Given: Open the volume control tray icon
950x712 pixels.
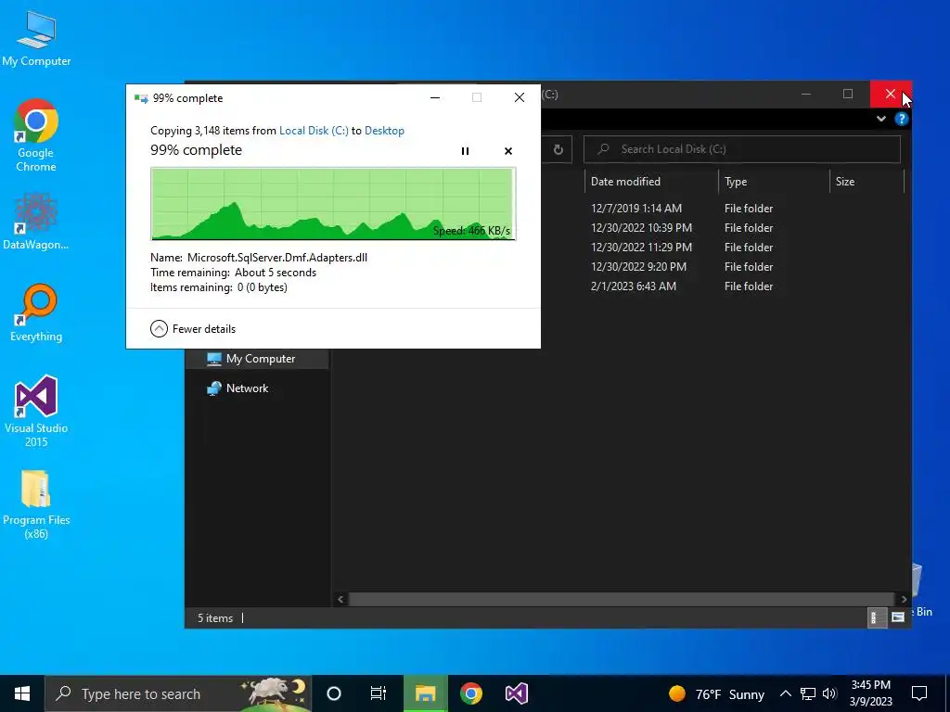Looking at the screenshot, I should coord(829,693).
